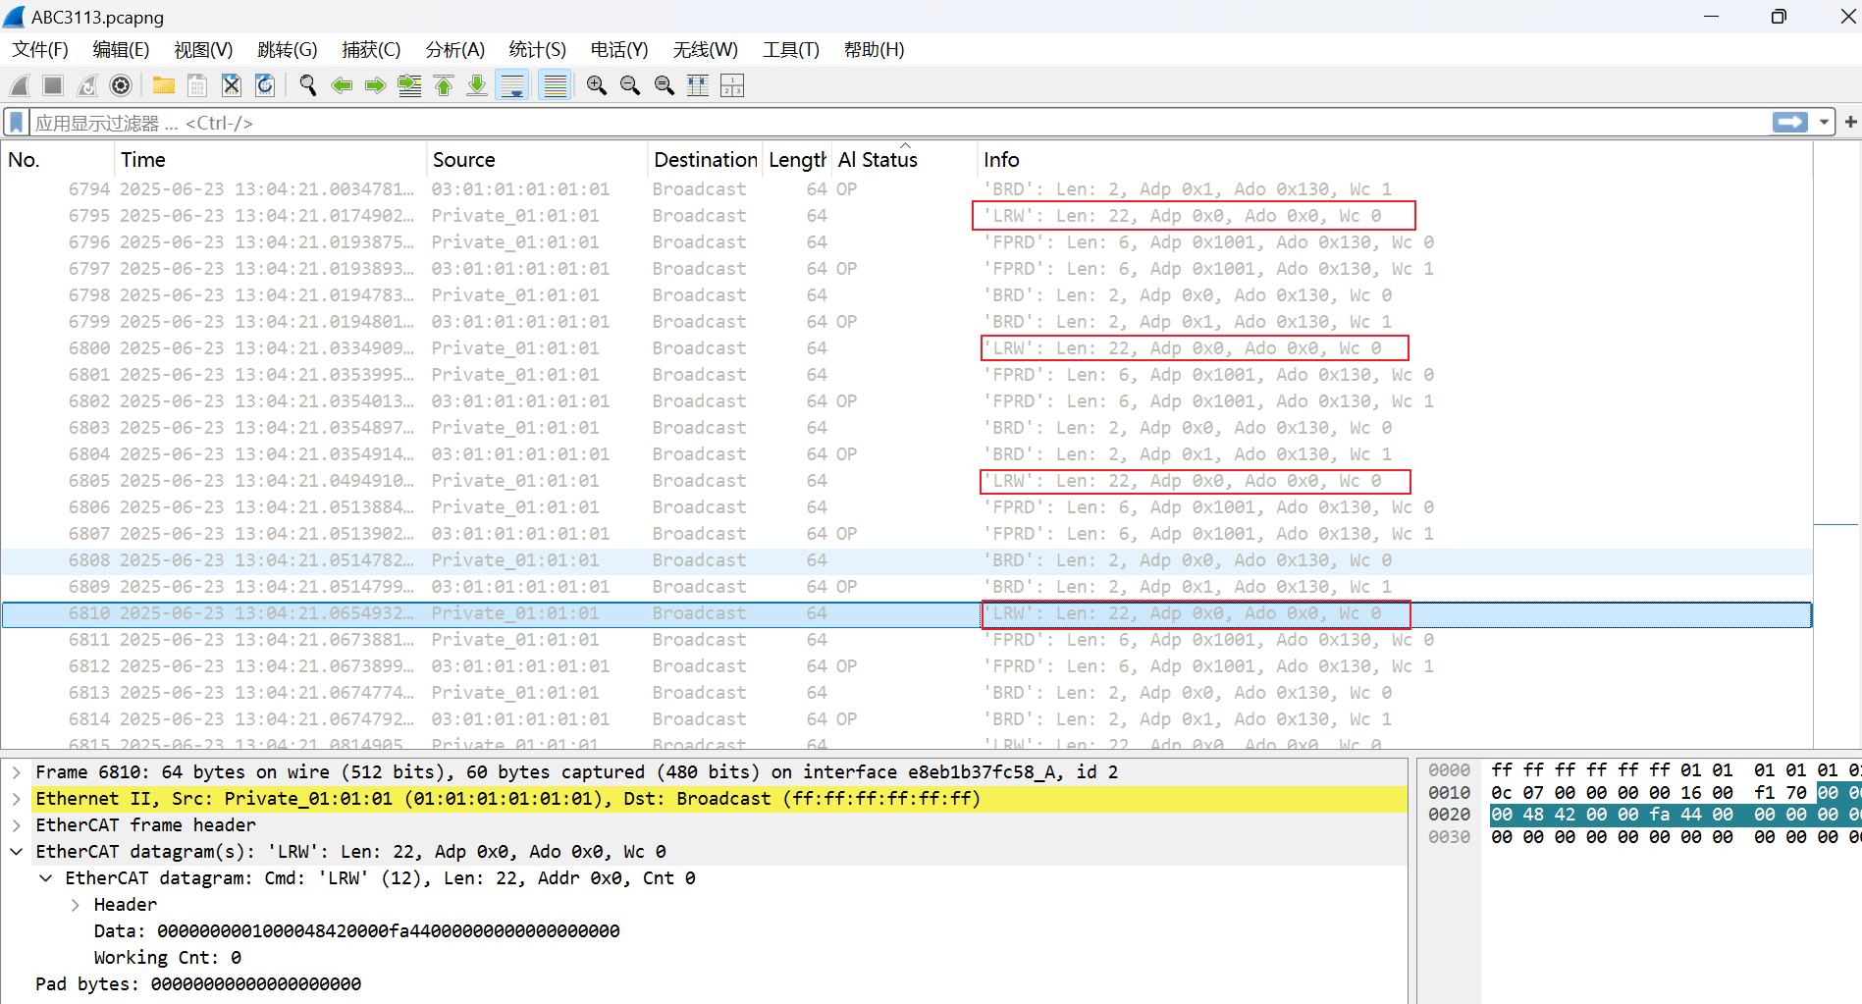Close this capture file icon
The width and height of the screenshot is (1862, 1004).
[232, 86]
